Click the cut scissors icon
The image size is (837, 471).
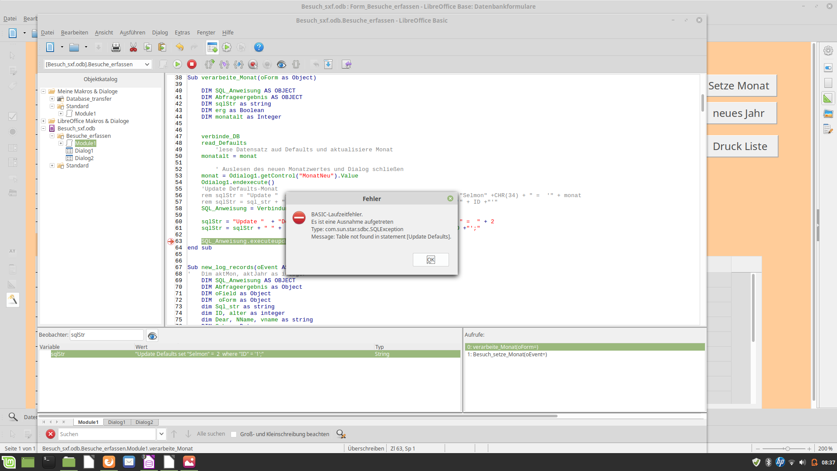(x=133, y=48)
